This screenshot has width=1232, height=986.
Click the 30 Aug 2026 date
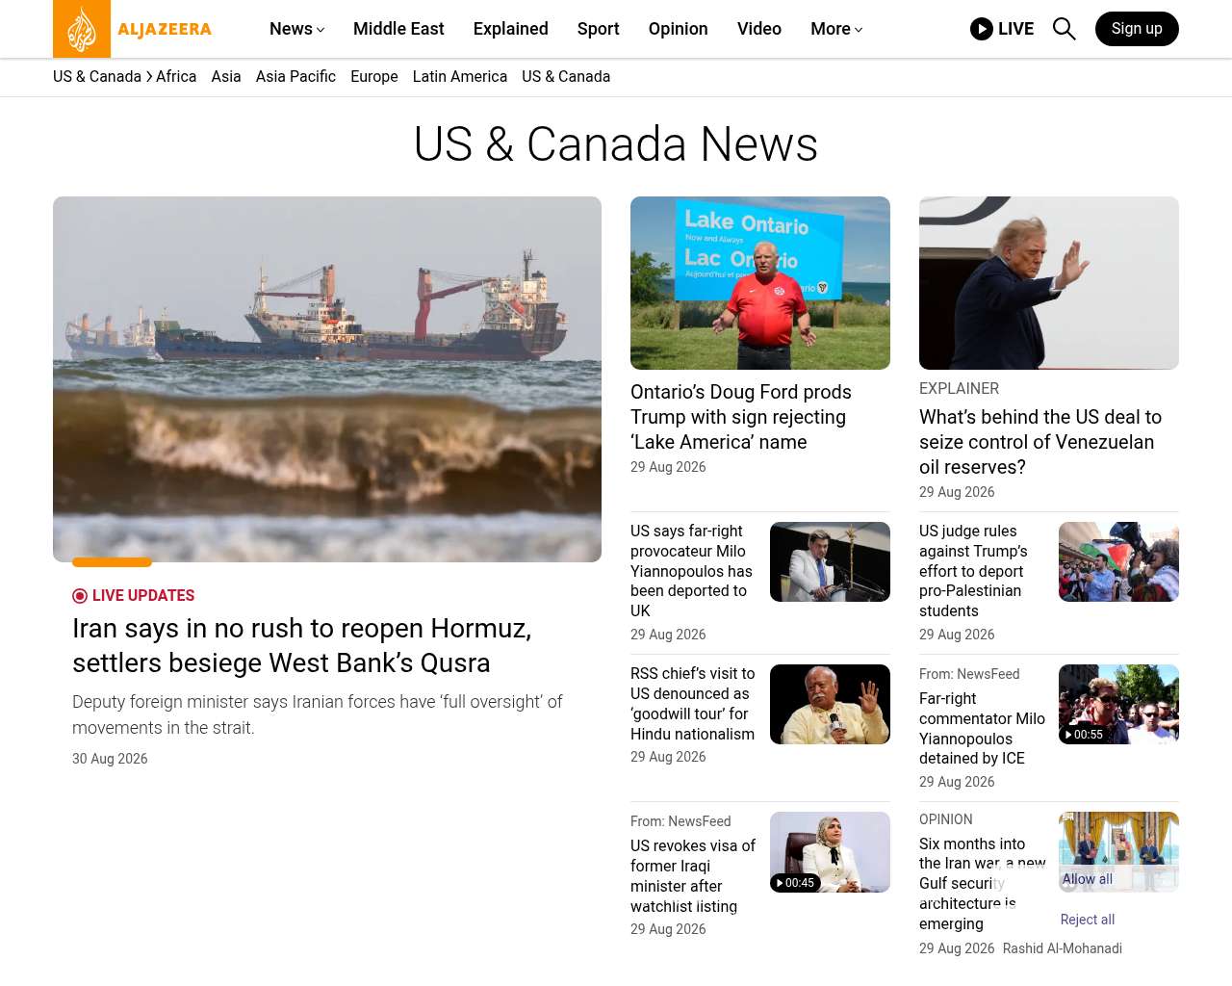(110, 759)
